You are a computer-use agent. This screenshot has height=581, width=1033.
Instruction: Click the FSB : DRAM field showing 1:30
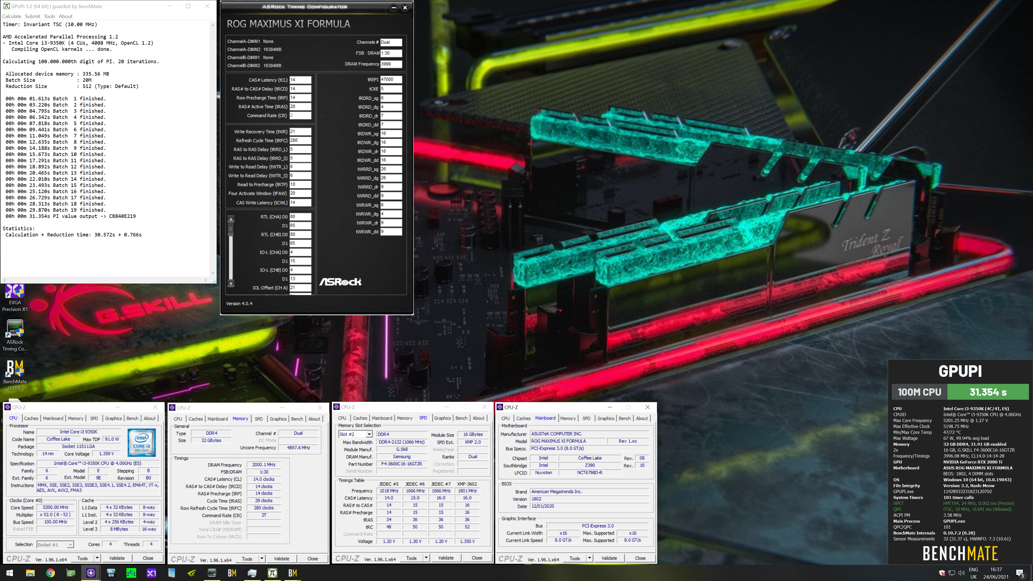[391, 53]
